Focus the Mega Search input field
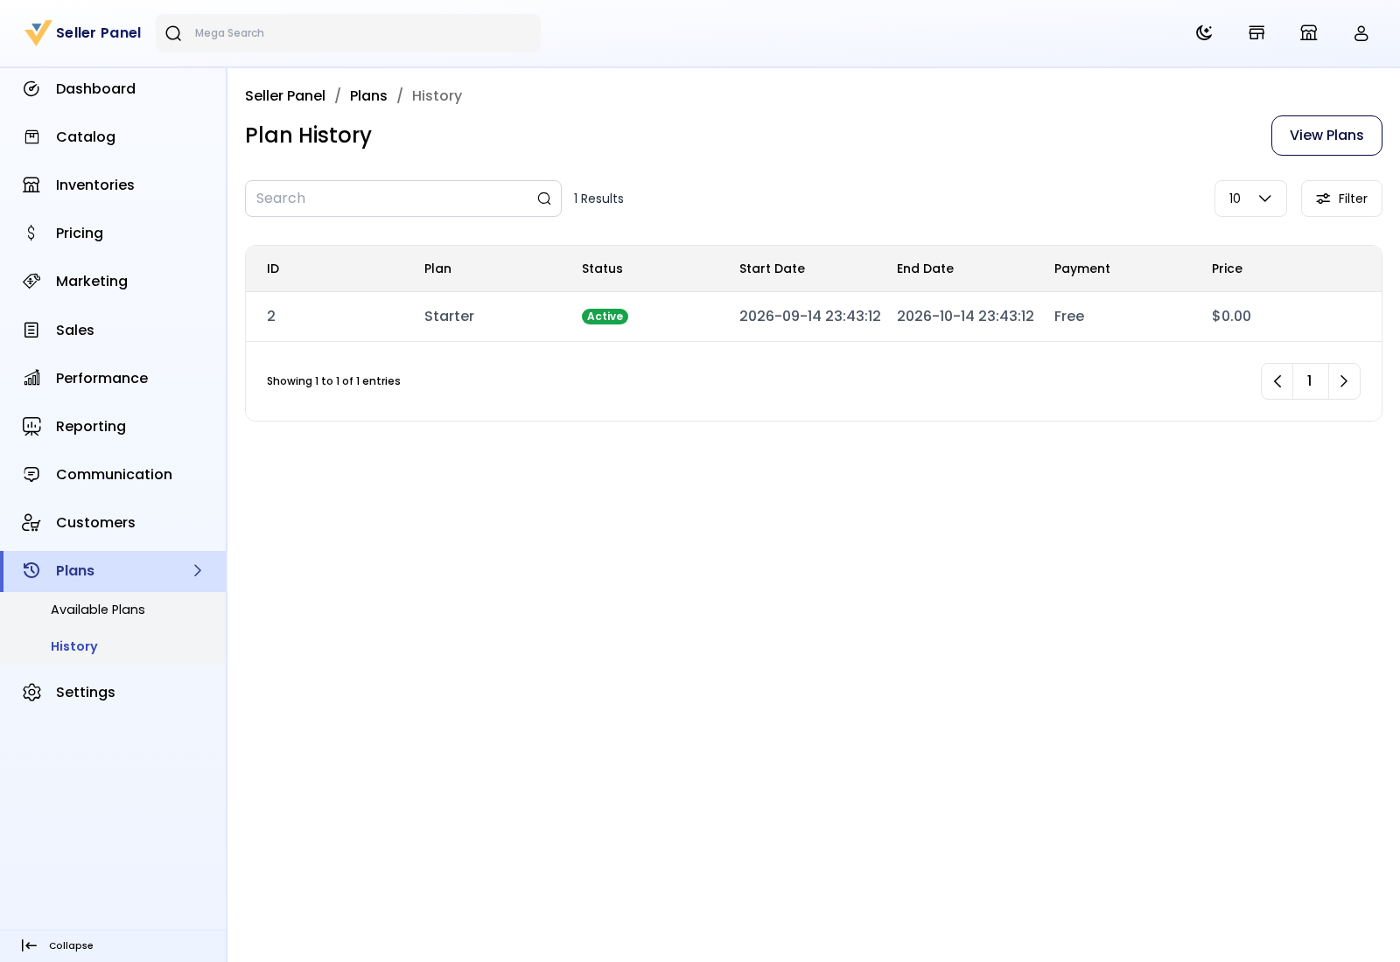The image size is (1400, 962). coord(348,33)
